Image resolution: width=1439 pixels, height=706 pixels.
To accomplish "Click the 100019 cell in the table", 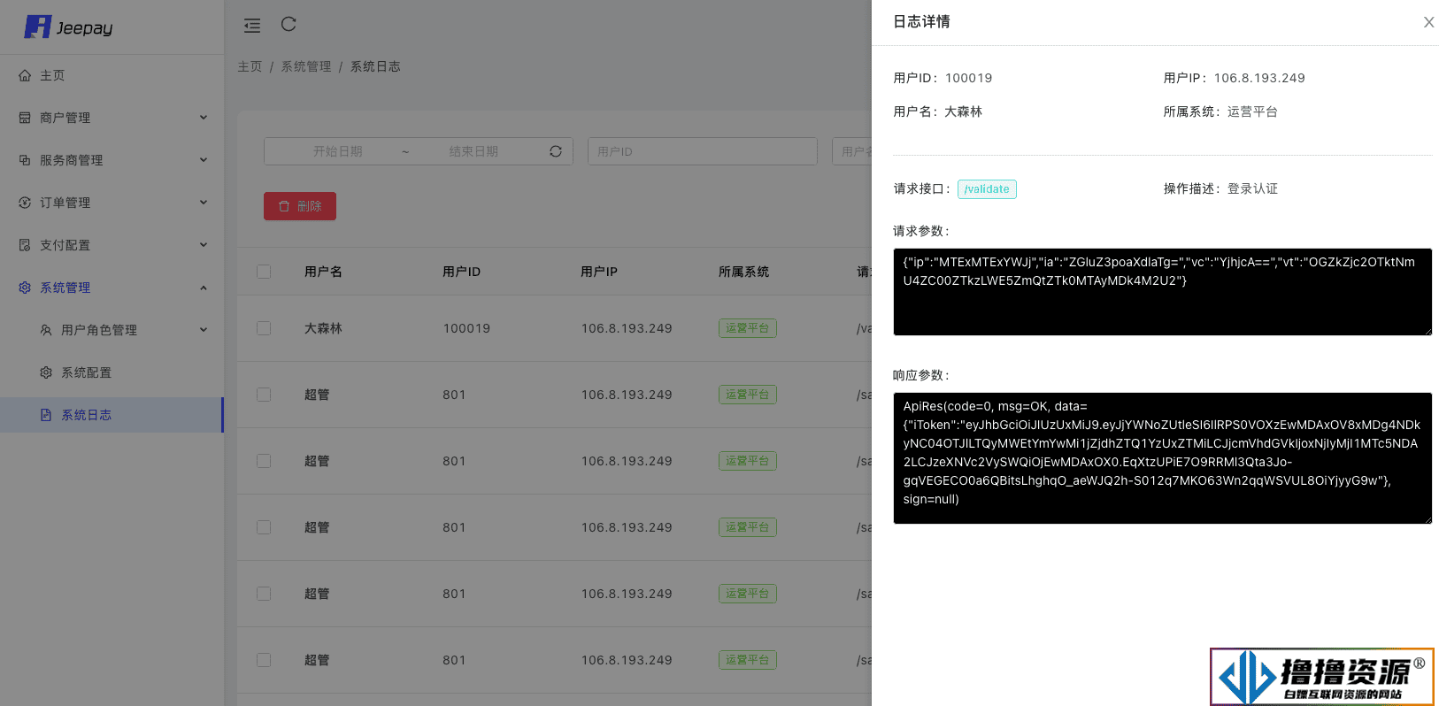I will [x=466, y=328].
